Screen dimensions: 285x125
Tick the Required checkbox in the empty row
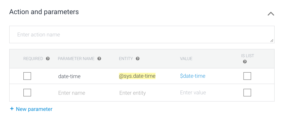coord(27,93)
